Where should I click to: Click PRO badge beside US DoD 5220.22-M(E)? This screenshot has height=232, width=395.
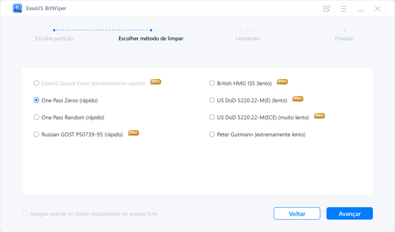298,99
